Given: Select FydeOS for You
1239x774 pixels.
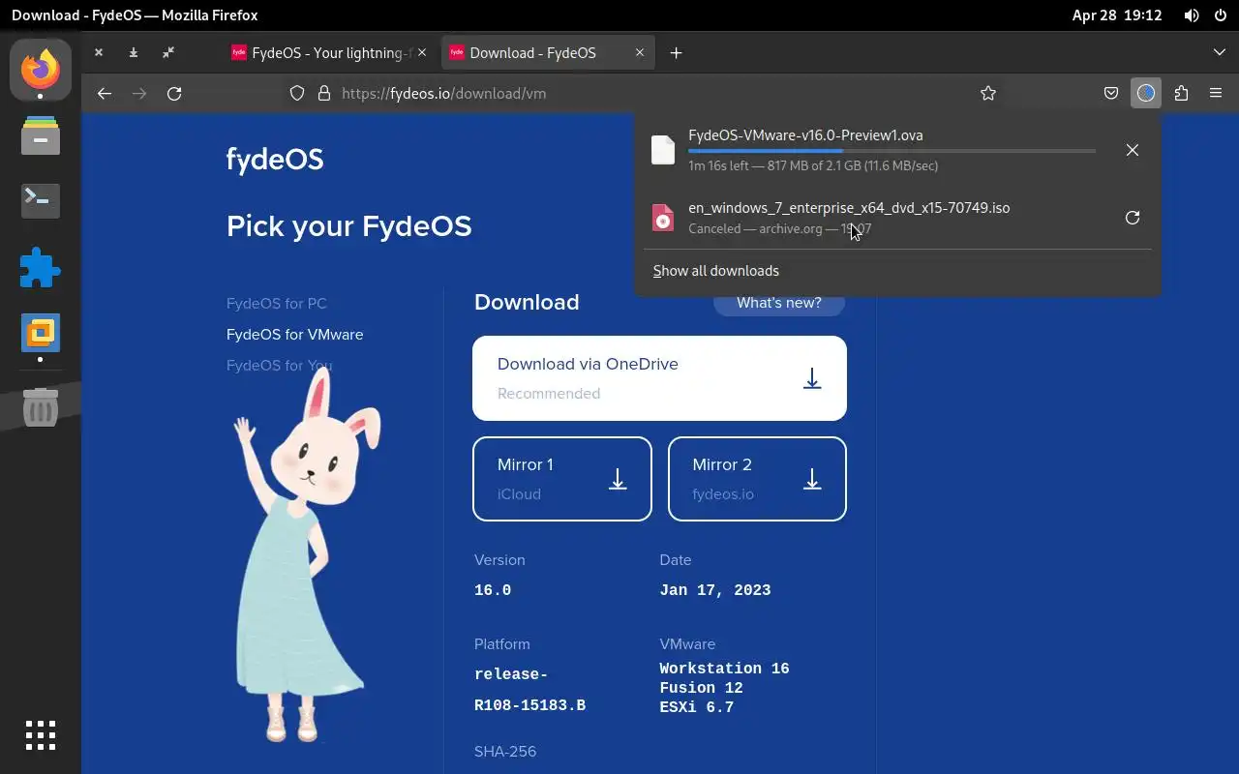Looking at the screenshot, I should [x=279, y=366].
